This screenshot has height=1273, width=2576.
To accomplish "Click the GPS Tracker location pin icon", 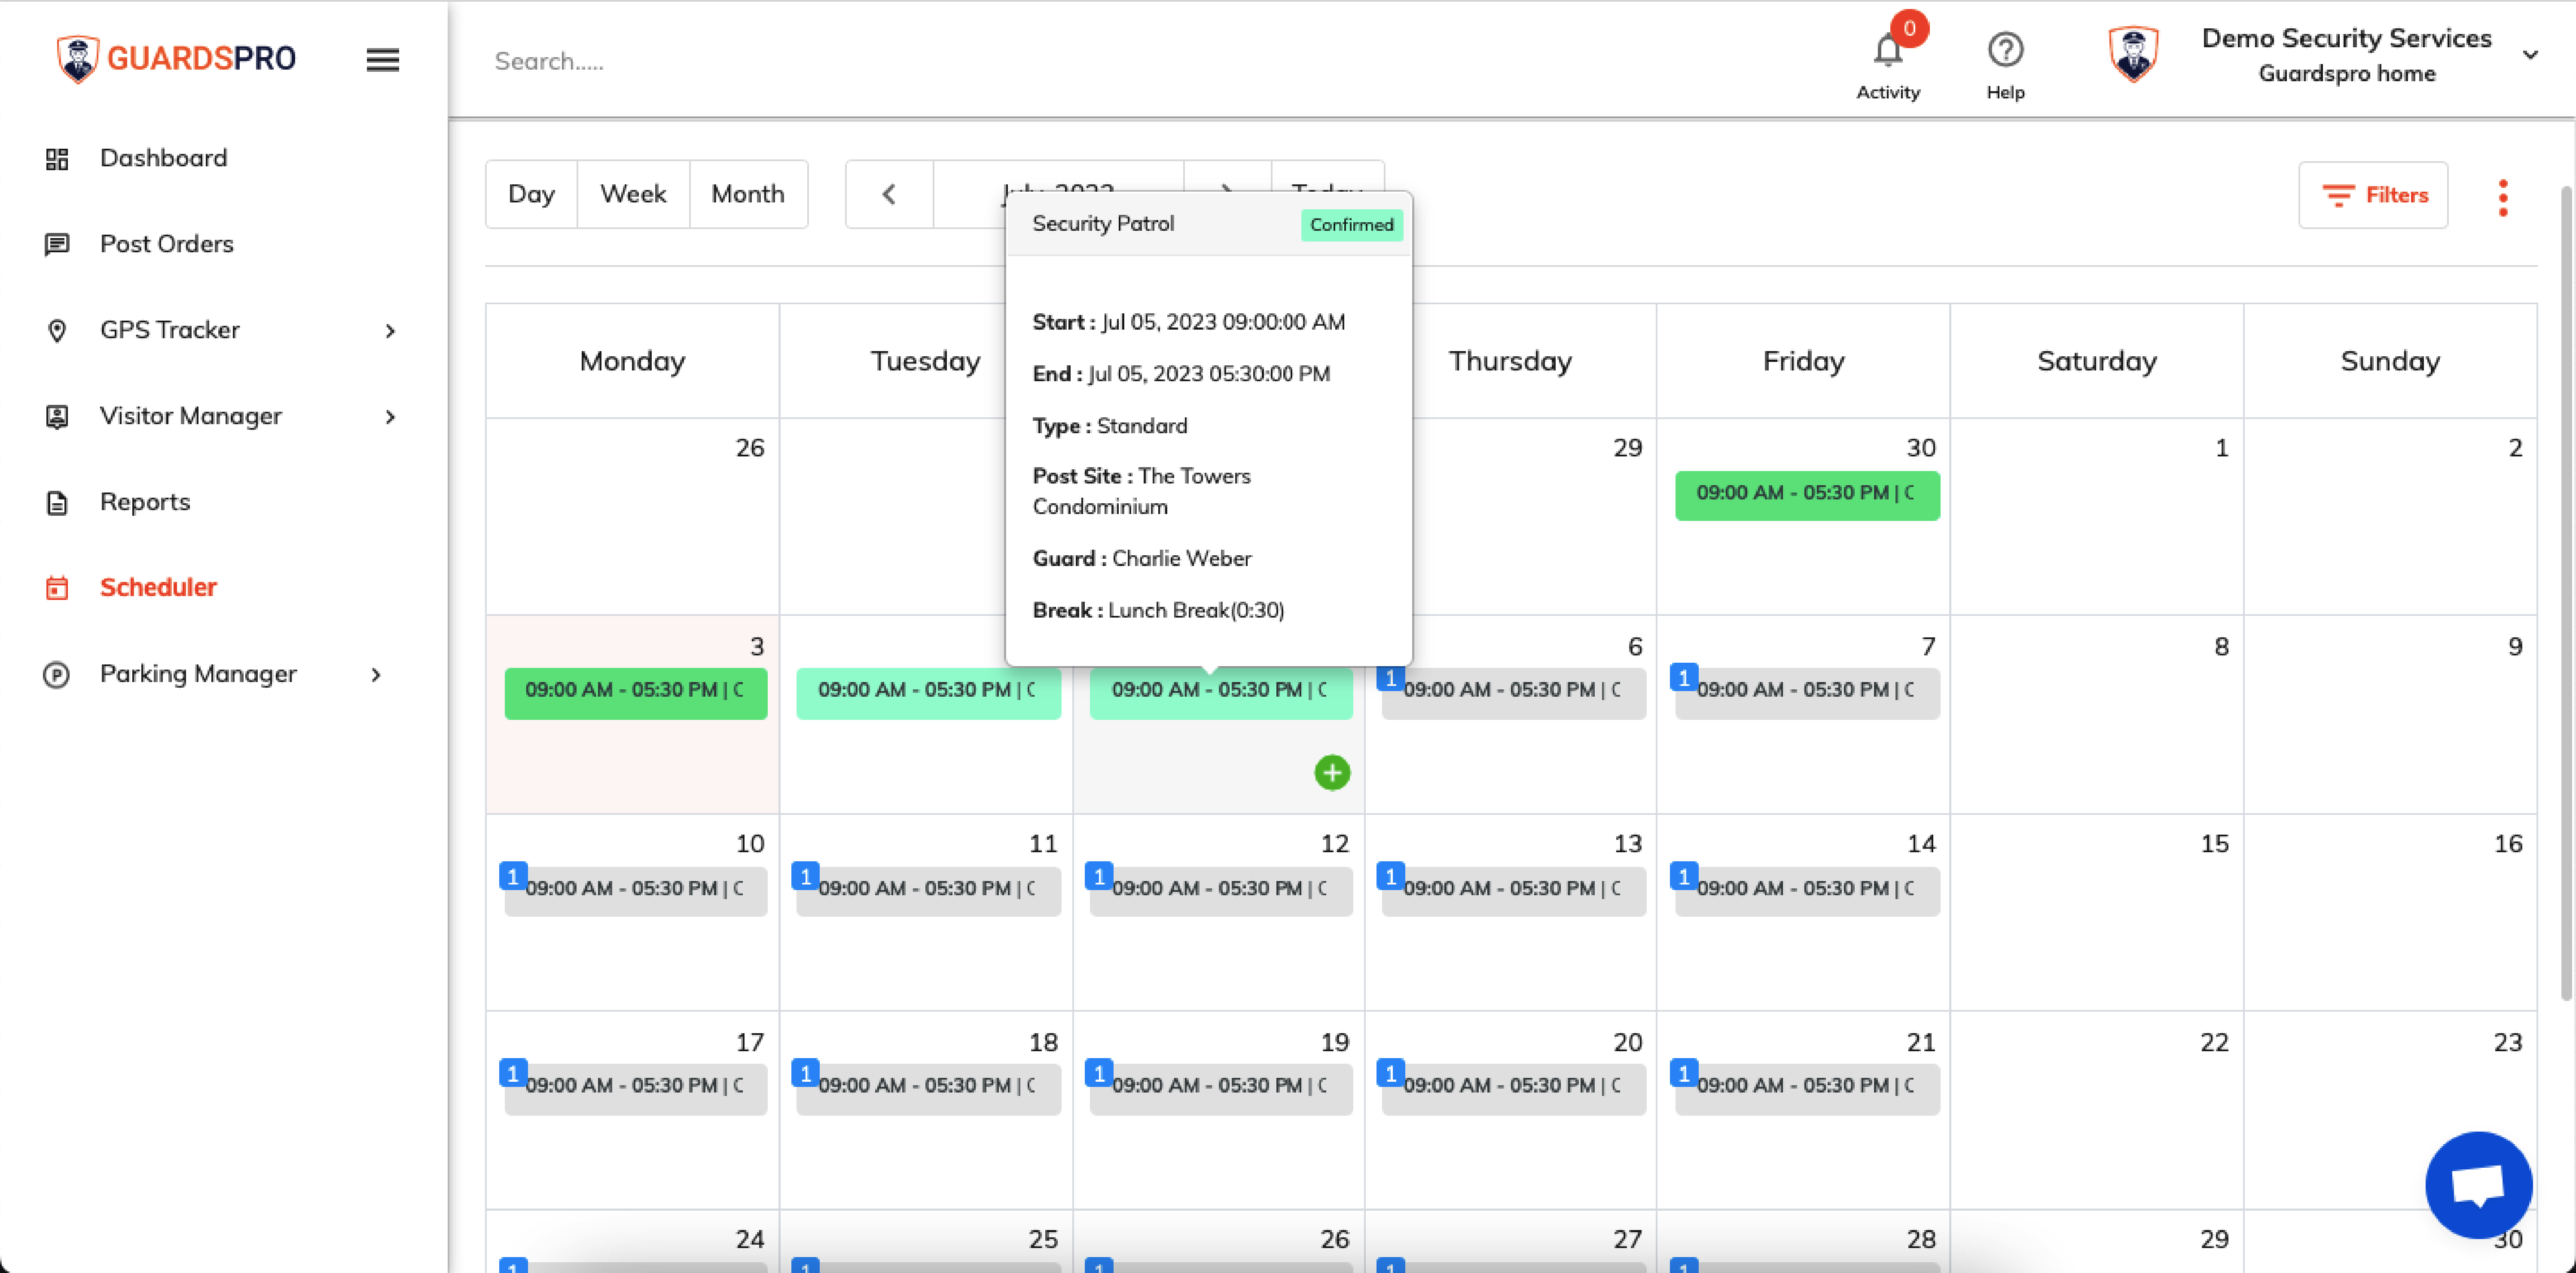I will (57, 331).
